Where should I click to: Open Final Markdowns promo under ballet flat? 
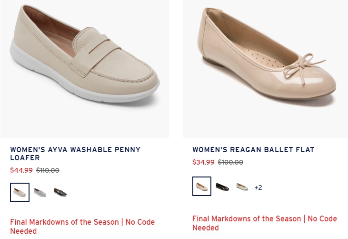[x=265, y=223]
